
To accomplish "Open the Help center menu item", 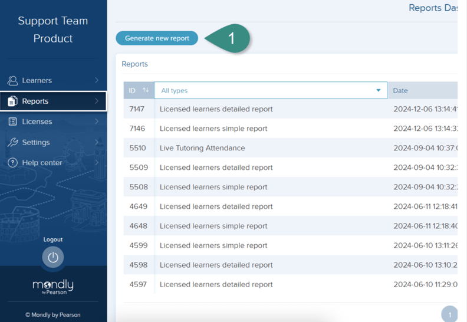I will (42, 163).
